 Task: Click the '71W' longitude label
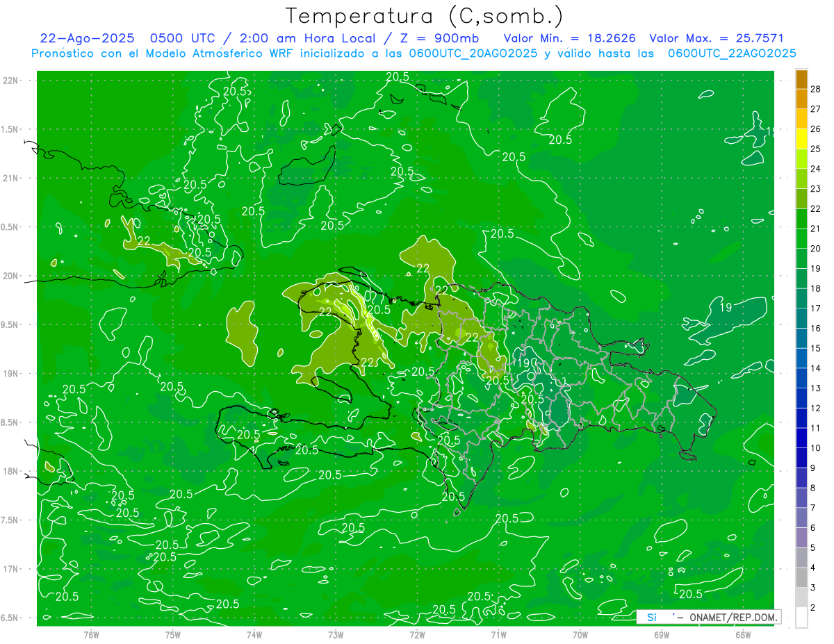[498, 635]
